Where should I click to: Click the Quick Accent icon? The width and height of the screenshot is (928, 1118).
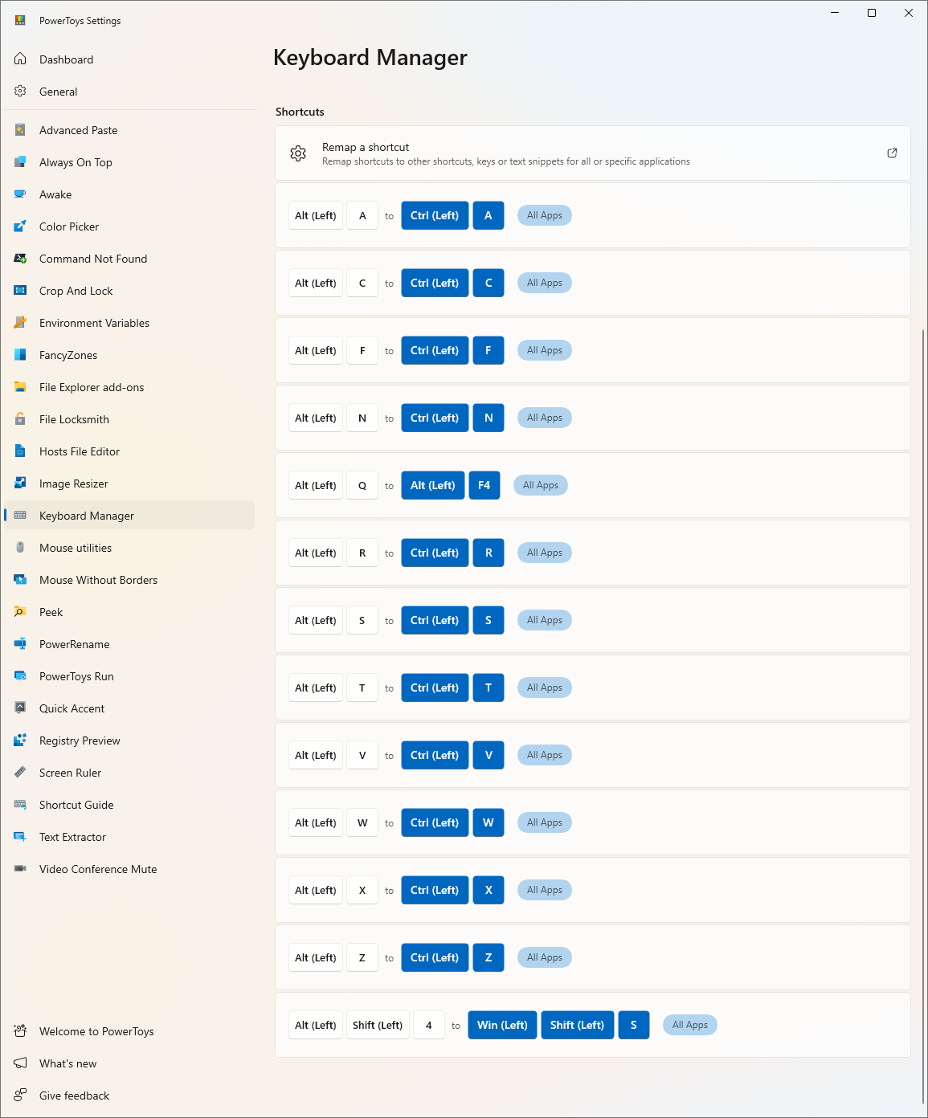click(x=20, y=708)
